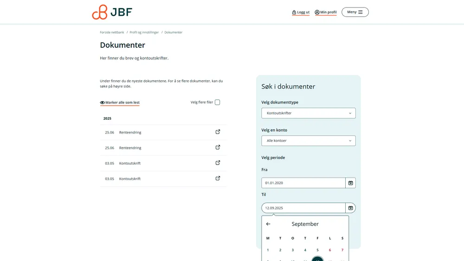Click the Fra date input field
This screenshot has height=261, width=464.
(x=303, y=183)
